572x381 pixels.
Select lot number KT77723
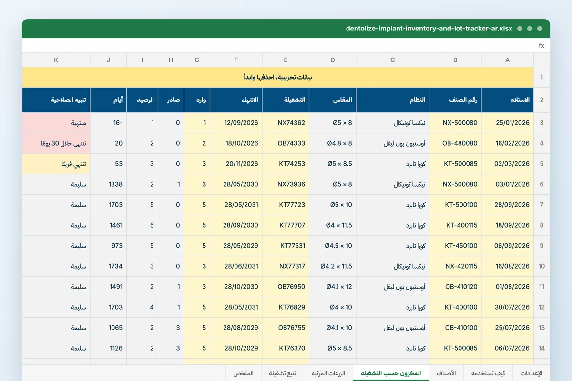click(286, 205)
